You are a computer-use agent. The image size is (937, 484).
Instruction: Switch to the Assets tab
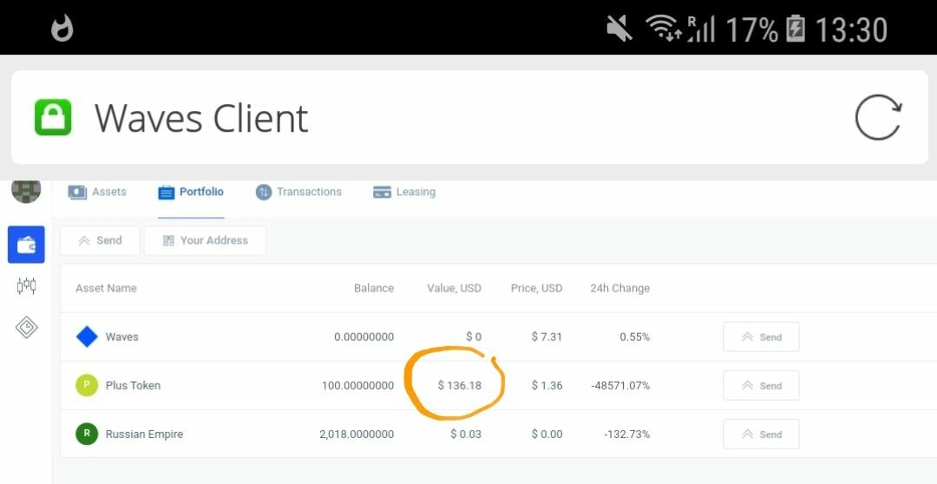click(x=97, y=192)
